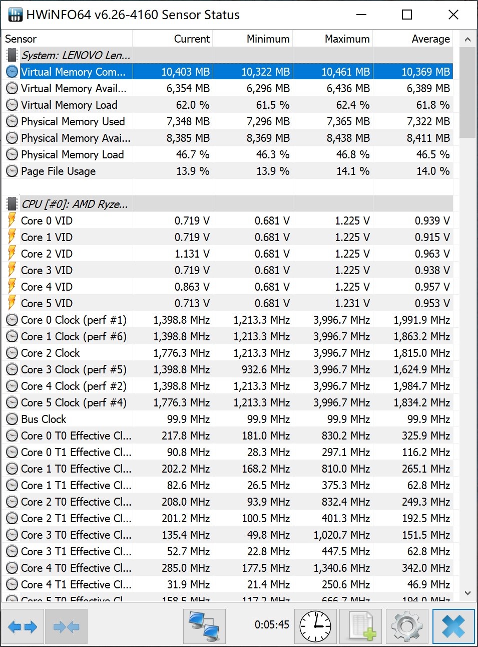This screenshot has width=478, height=647.
Task: Select the Bus Clock sensor row
Action: (227, 419)
